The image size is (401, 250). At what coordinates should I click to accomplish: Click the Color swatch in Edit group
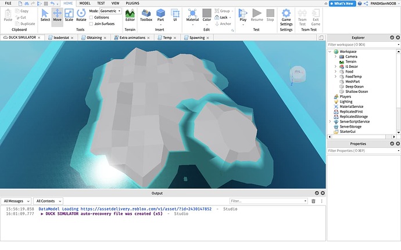207,13
